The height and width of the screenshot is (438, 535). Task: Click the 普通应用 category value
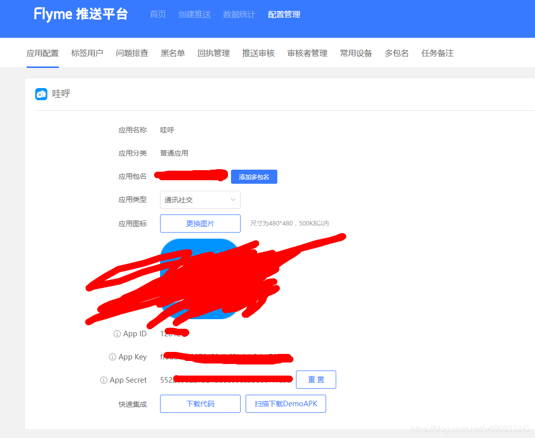[174, 153]
